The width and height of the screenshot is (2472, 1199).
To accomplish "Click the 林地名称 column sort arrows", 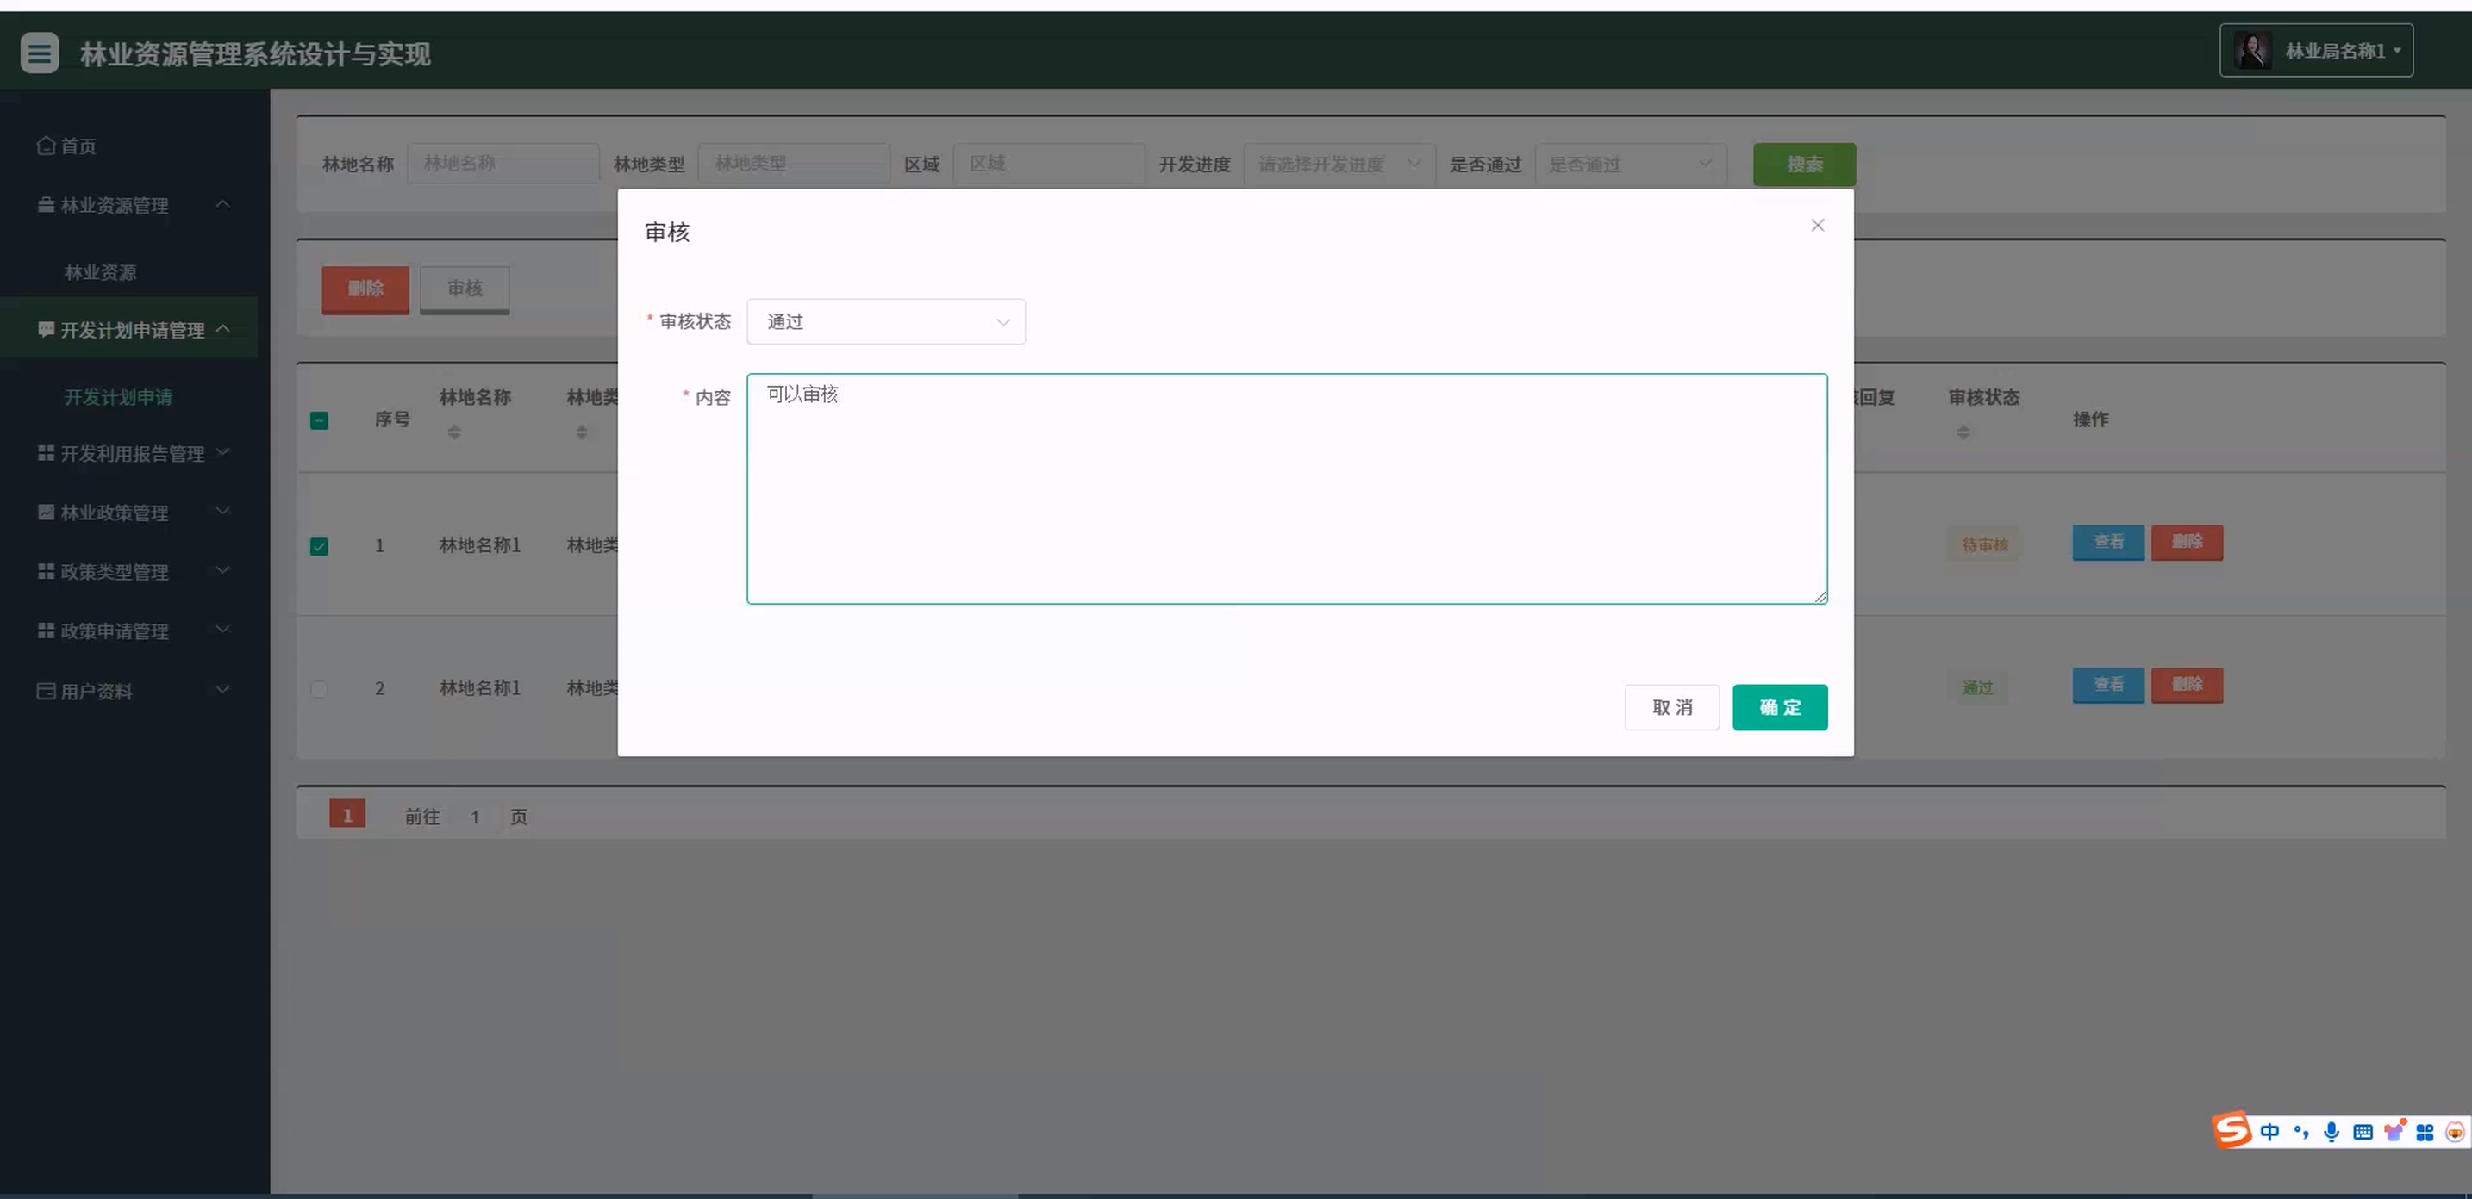I will pyautogui.click(x=454, y=432).
